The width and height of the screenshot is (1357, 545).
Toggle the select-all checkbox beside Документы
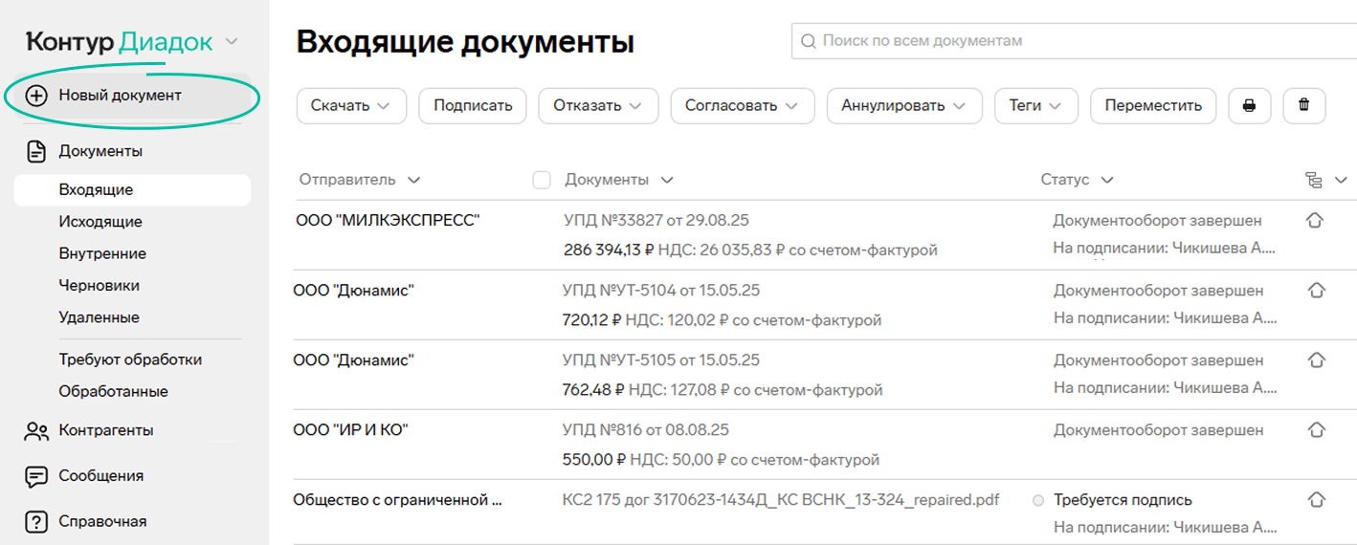coord(542,180)
